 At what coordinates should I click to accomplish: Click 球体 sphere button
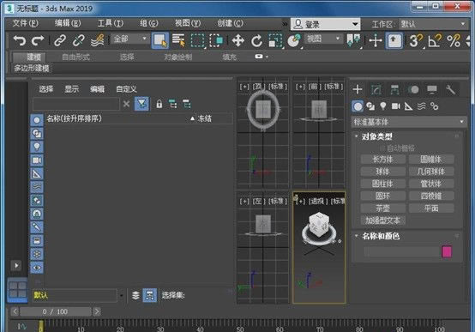(383, 172)
